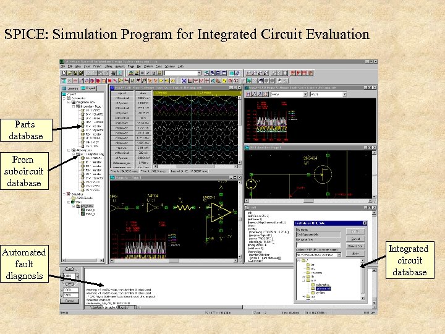
Task: Click the schematic page window horizontal scrollbar thumb
Action: [x=308, y=201]
